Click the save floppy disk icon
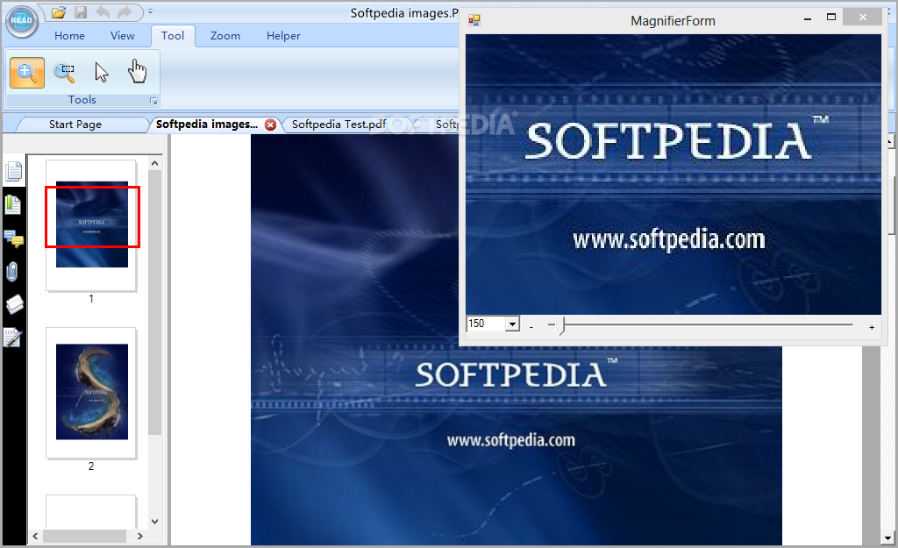Screen dimensions: 898x548 coord(81,12)
